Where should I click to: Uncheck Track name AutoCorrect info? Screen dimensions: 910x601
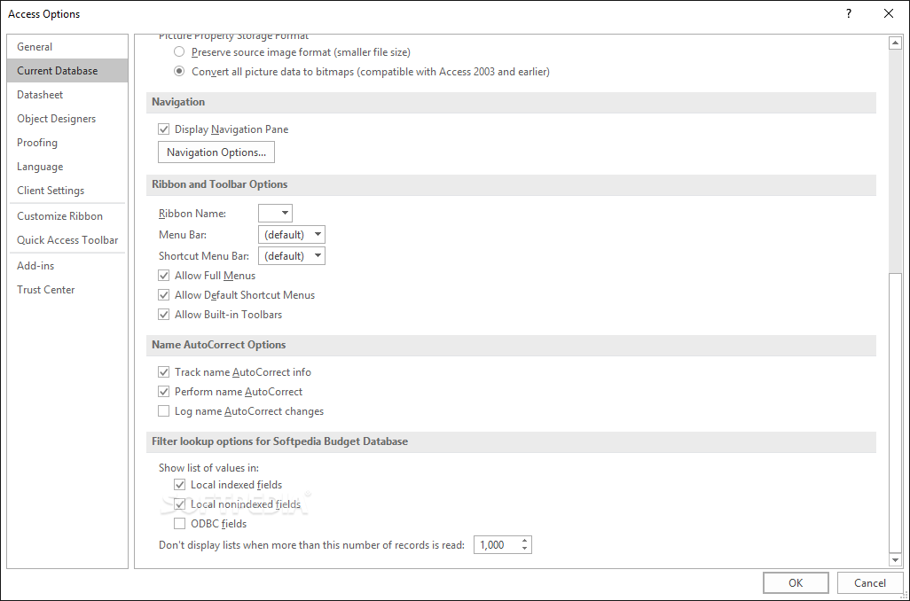[x=164, y=371]
